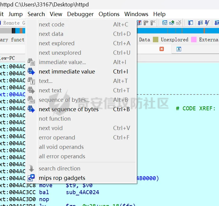
Task: Select 'sequence of bytes...' entry
Action: [81, 100]
